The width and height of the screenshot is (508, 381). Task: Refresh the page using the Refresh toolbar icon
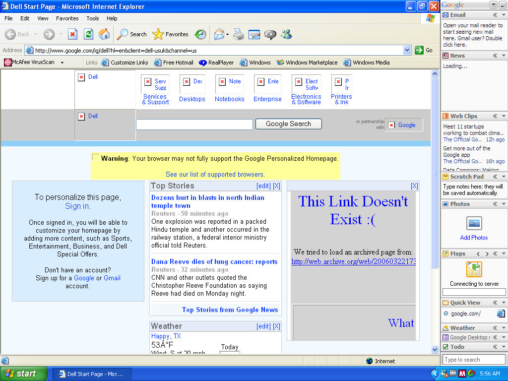tap(88, 34)
